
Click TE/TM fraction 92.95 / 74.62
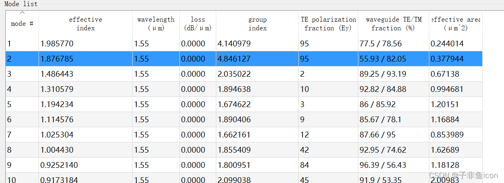click(394, 150)
